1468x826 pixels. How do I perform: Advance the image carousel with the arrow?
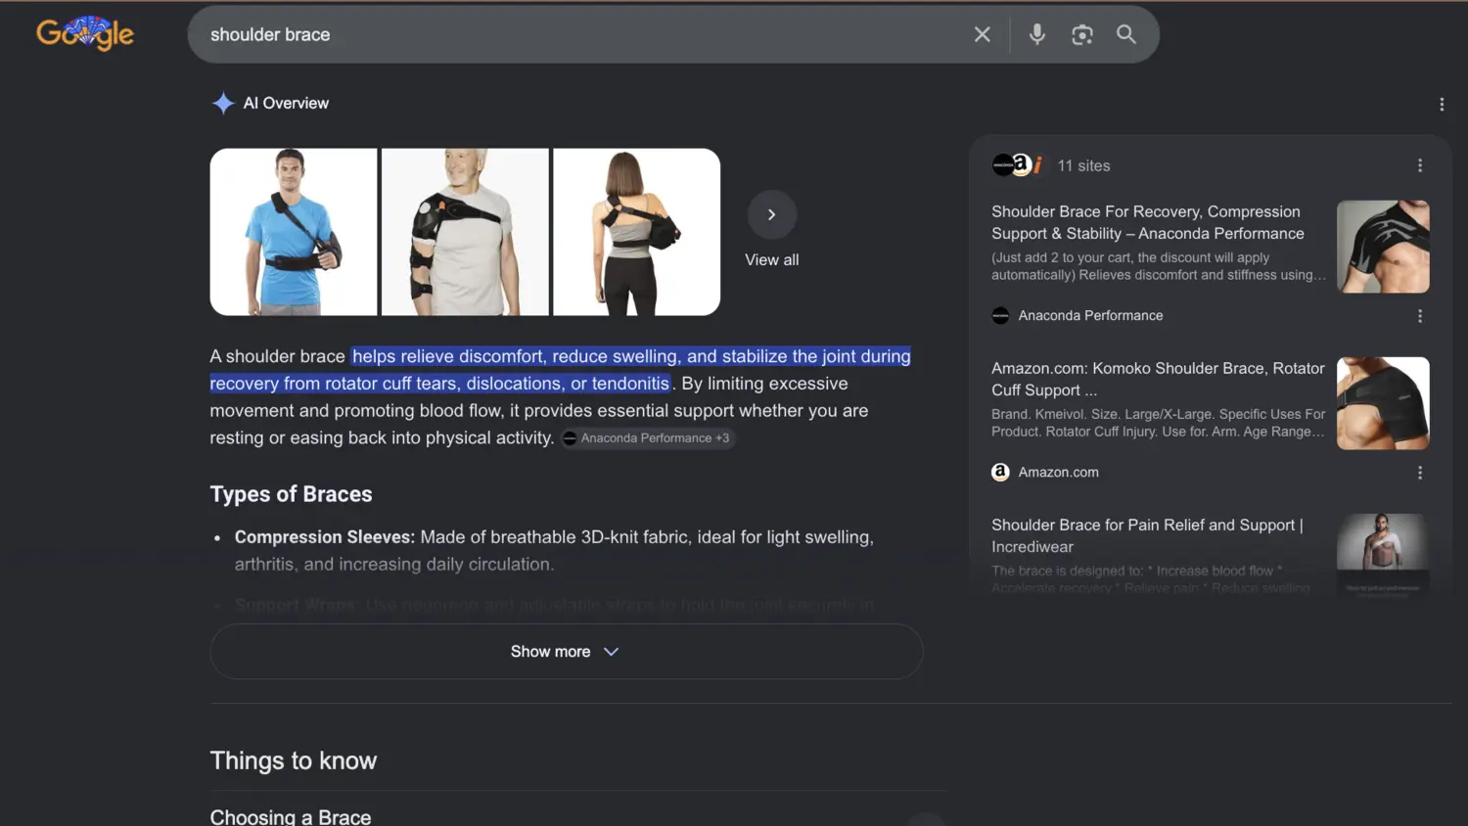point(772,214)
